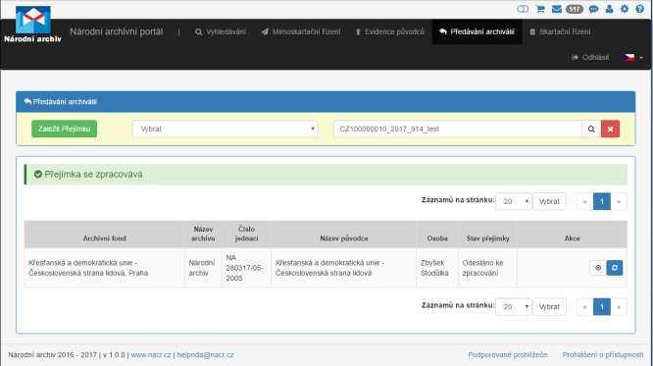The width and height of the screenshot is (653, 366).
Task: Click the helpnda@nacr.cz email link
Action: click(205, 355)
